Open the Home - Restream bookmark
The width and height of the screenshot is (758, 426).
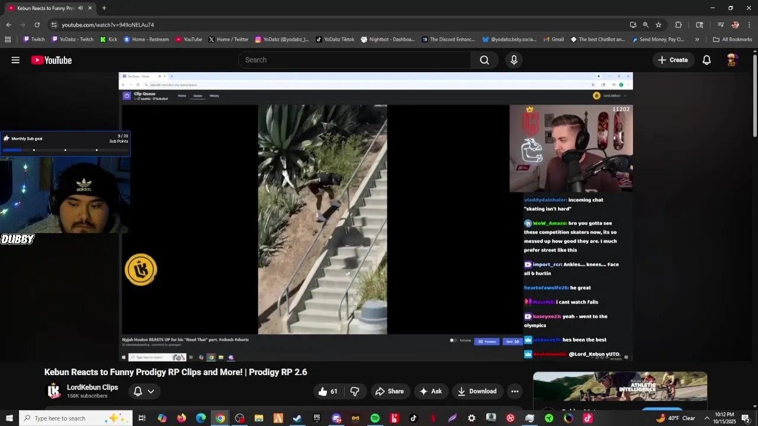146,40
